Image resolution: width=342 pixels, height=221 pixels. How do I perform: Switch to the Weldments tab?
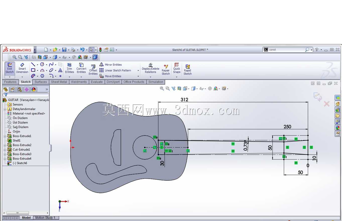[79, 82]
